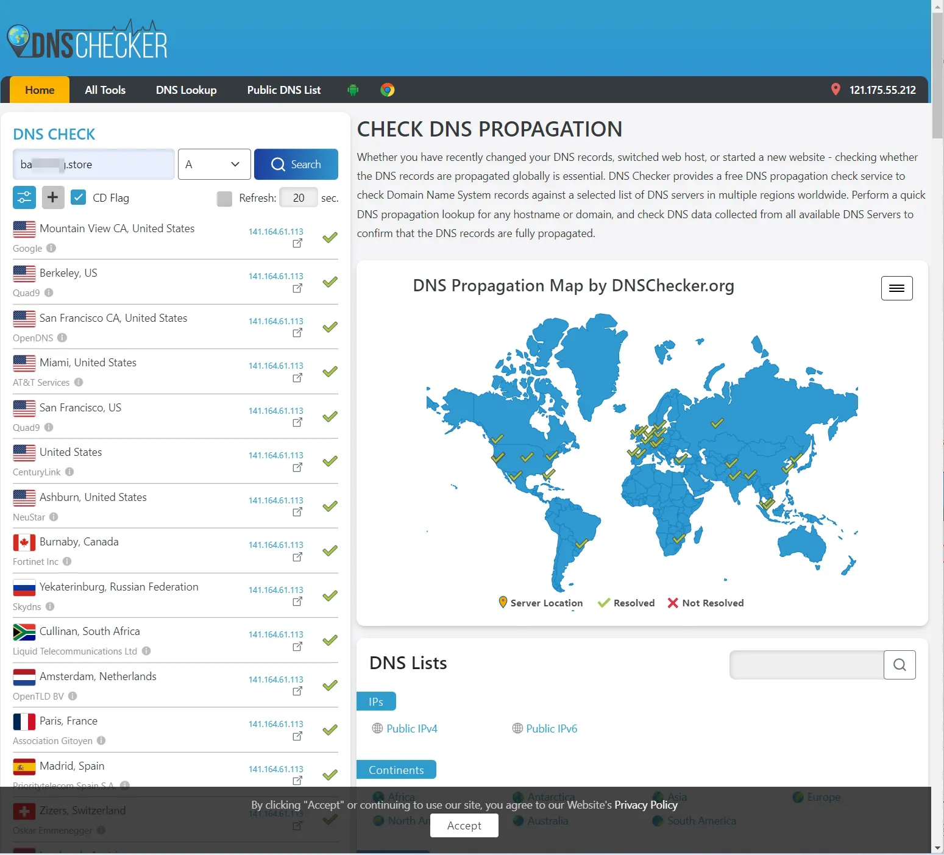
Task: Select the IPs tab in DNS Lists
Action: click(x=376, y=701)
